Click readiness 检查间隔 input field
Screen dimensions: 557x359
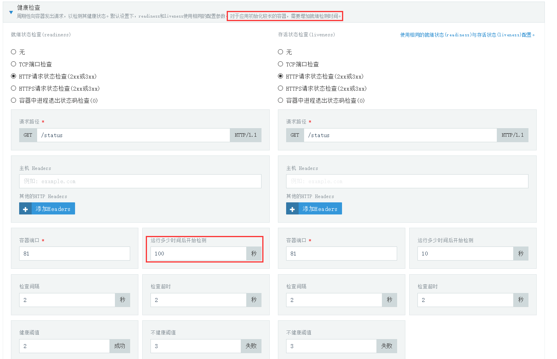tap(67, 300)
